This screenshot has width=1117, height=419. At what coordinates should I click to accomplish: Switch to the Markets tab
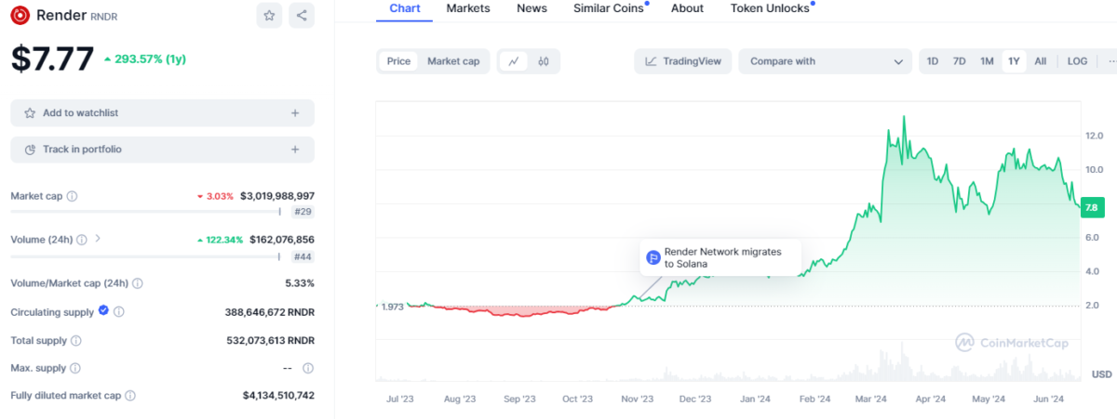point(468,8)
